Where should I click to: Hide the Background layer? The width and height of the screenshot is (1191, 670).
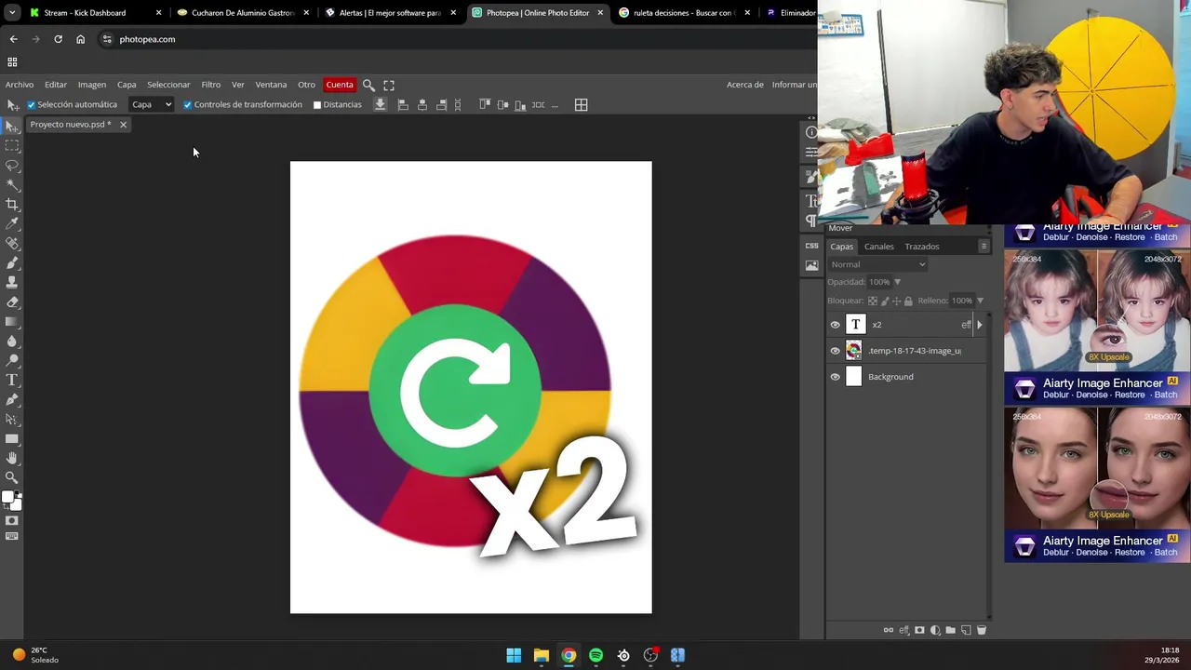[x=835, y=377]
